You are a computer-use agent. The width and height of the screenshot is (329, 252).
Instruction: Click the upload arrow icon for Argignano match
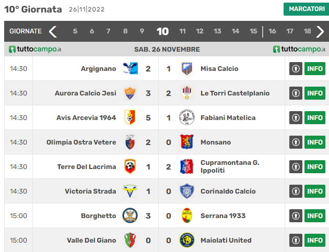tap(296, 68)
